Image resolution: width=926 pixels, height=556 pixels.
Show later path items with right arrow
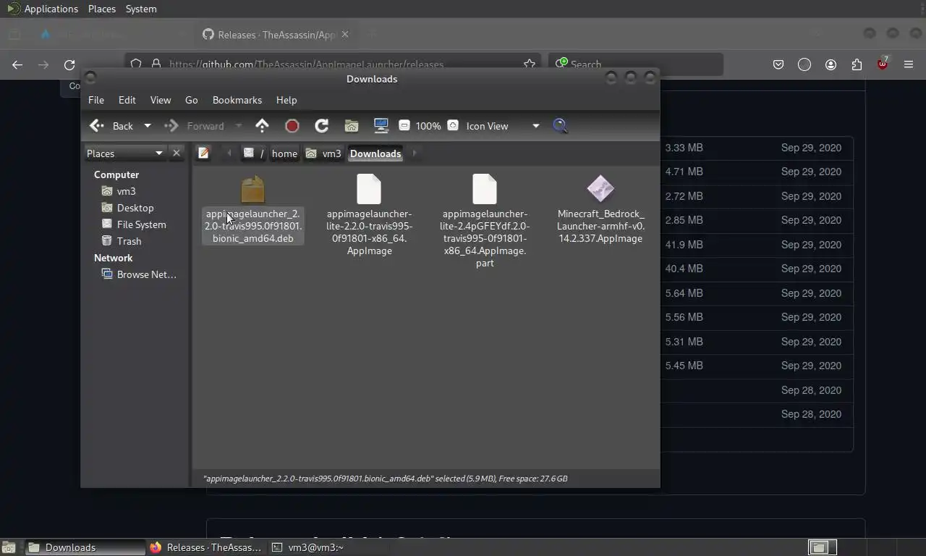click(x=415, y=153)
